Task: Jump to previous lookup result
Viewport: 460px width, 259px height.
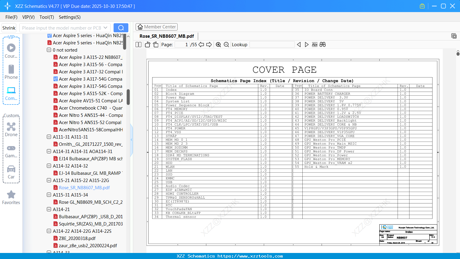Action: pos(299,45)
